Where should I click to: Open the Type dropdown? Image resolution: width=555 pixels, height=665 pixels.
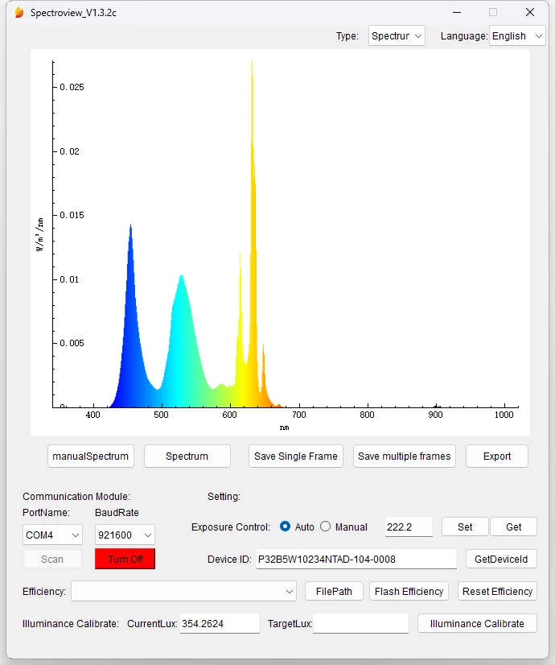[x=397, y=36]
